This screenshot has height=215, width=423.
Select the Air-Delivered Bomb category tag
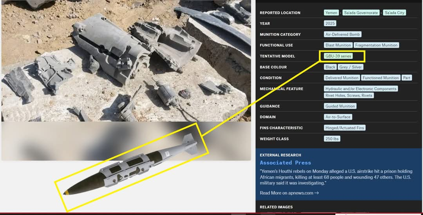click(x=343, y=34)
